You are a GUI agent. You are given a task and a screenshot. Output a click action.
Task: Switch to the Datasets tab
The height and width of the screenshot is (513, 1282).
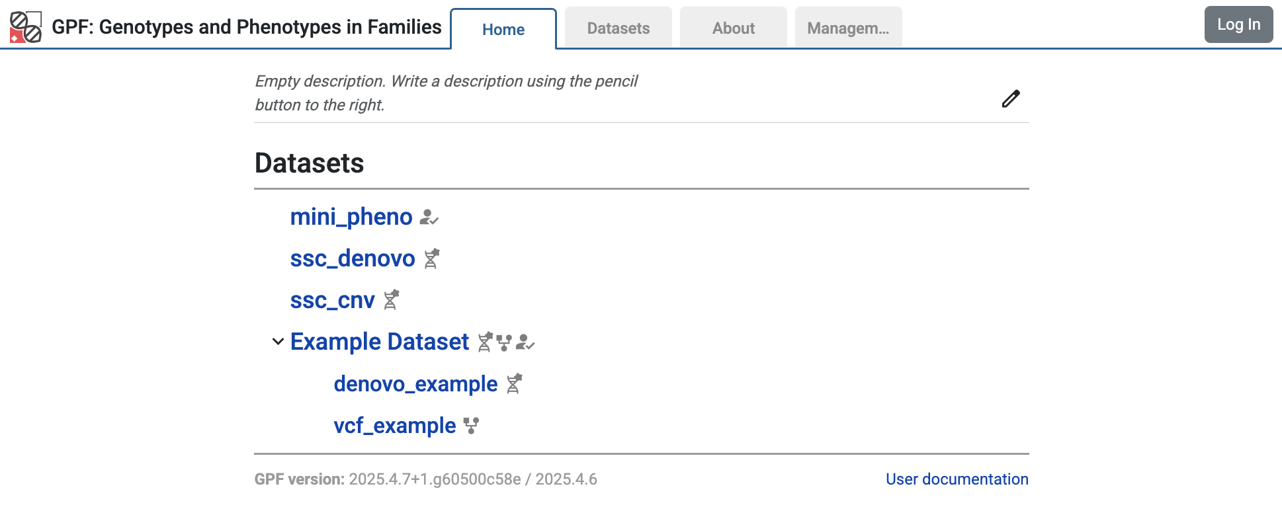[x=617, y=28]
